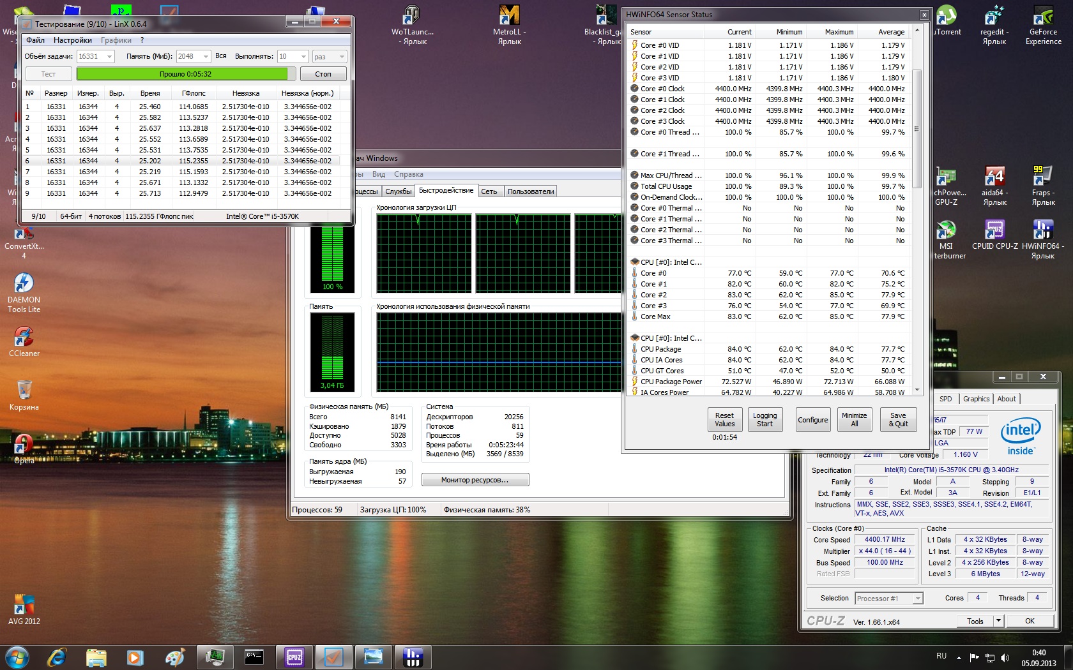Image resolution: width=1073 pixels, height=670 pixels.
Task: Select the uTorrent desktop icon
Action: (947, 21)
